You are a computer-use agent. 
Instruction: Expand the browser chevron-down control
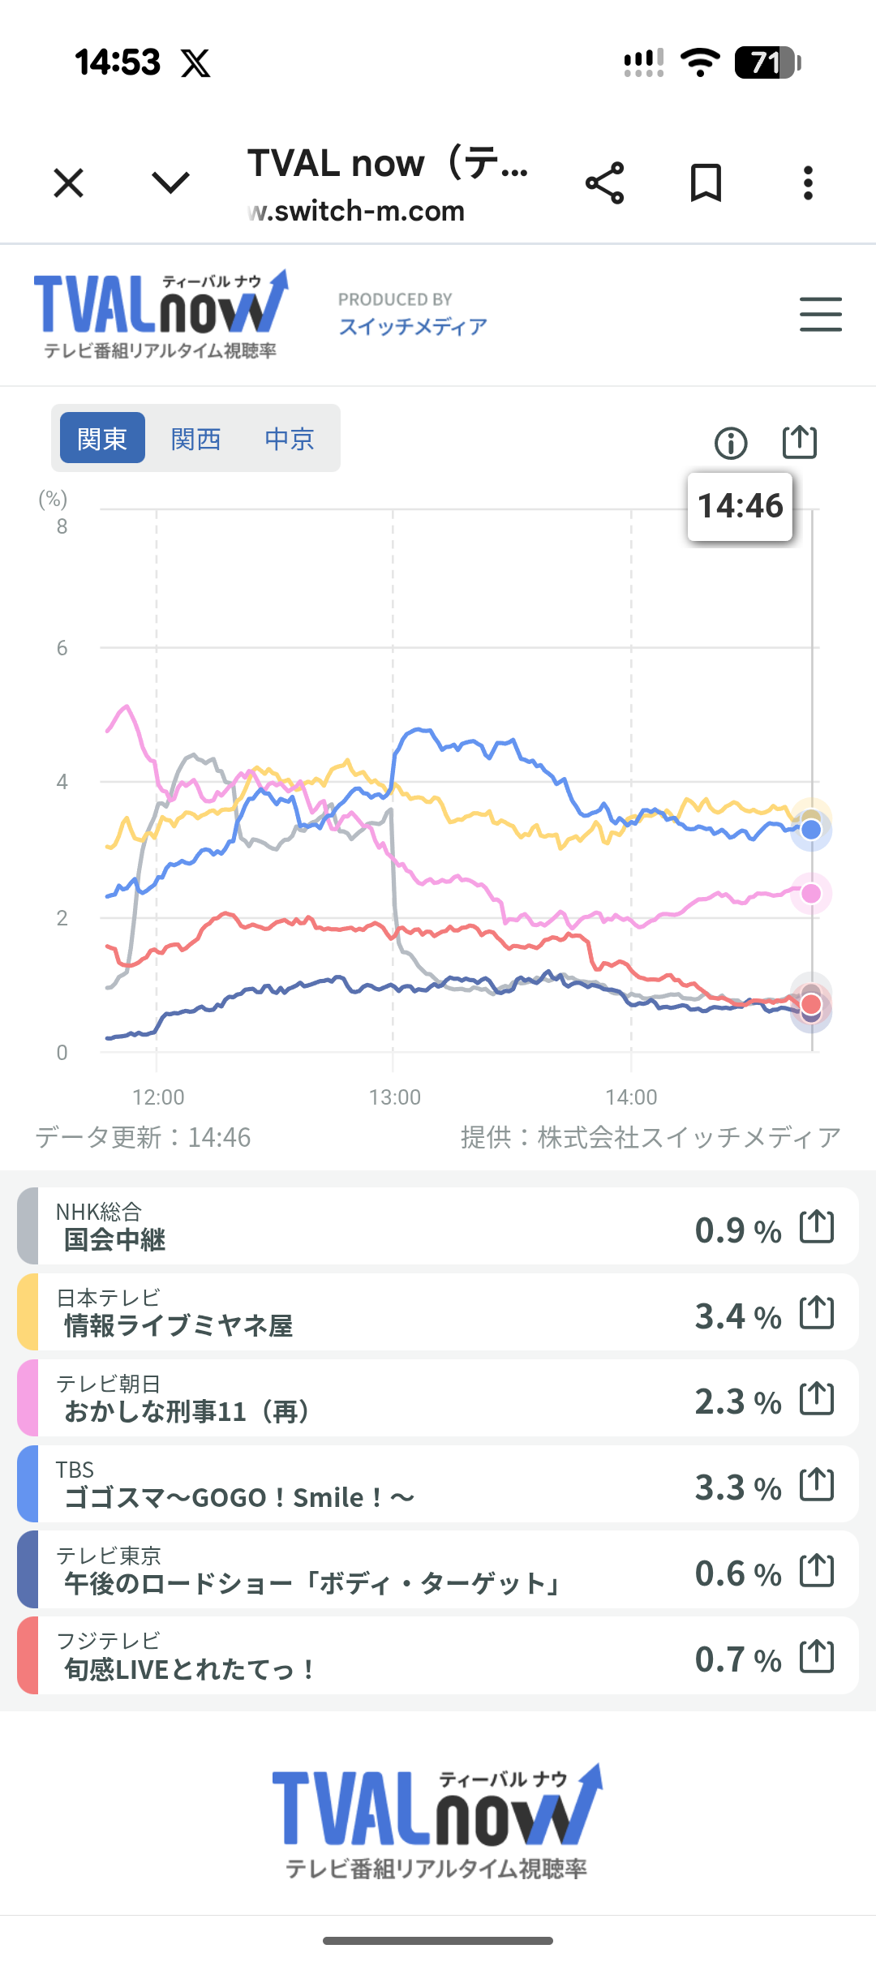pos(170,182)
